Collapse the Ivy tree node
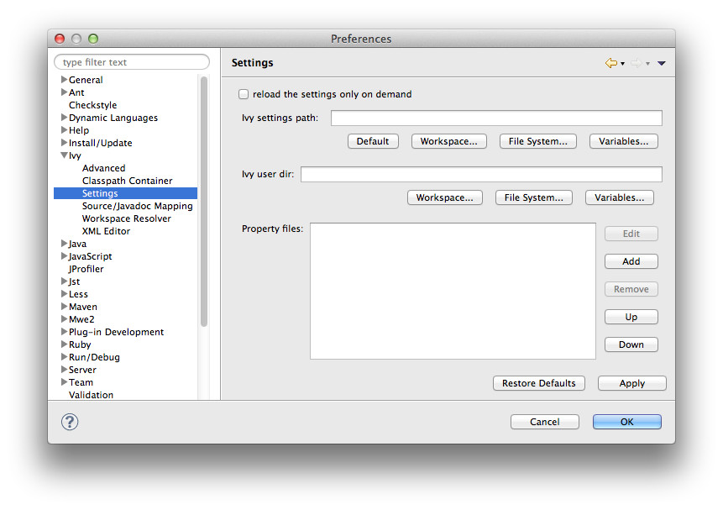The image size is (723, 510). pyautogui.click(x=64, y=155)
